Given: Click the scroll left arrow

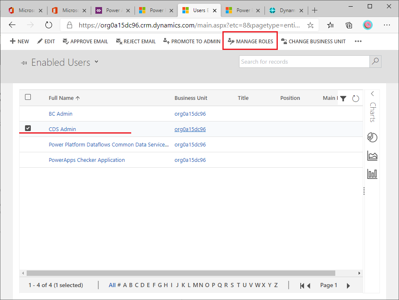Looking at the screenshot, I should tap(23, 273).
